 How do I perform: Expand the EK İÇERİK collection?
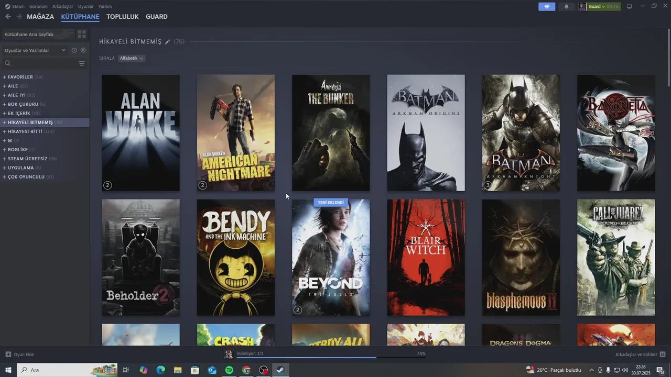point(5,113)
